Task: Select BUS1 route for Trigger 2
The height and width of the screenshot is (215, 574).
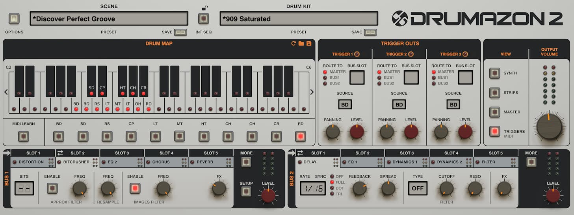Action: click(379, 78)
